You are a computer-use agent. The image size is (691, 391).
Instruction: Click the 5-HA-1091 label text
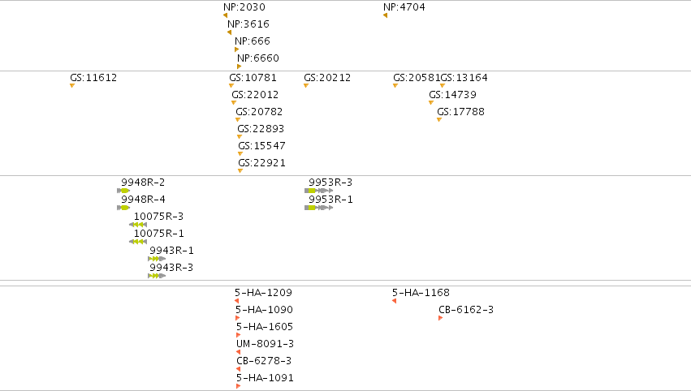pos(265,378)
